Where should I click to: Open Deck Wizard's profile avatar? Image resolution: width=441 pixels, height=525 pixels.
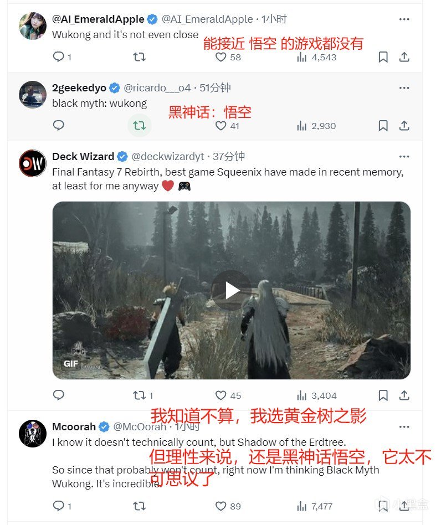tap(33, 163)
